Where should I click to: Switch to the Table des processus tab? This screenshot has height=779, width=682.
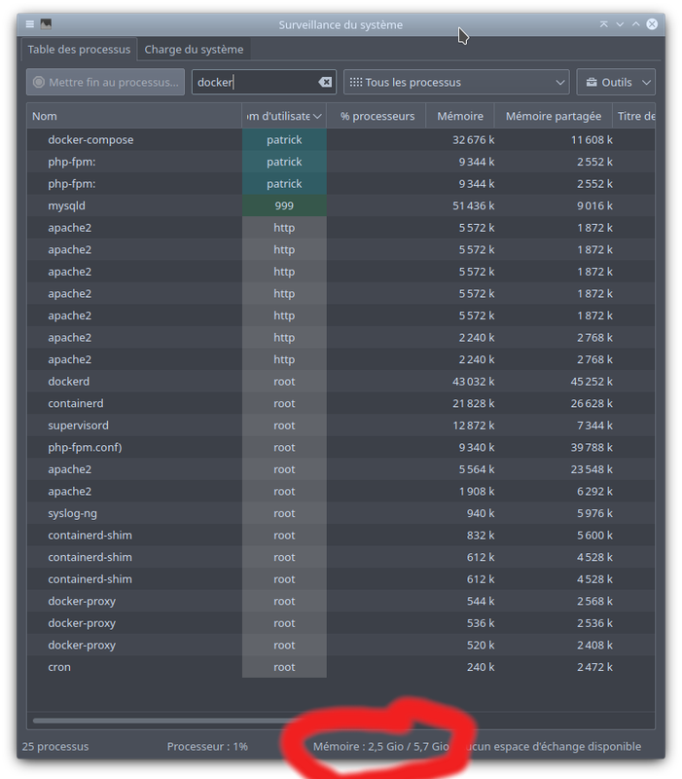79,50
